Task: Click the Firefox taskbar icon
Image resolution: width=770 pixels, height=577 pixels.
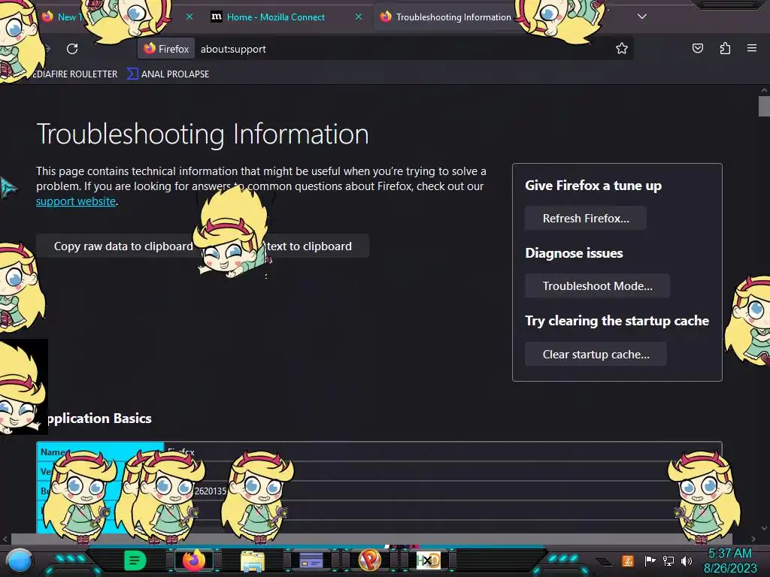Action: (194, 560)
